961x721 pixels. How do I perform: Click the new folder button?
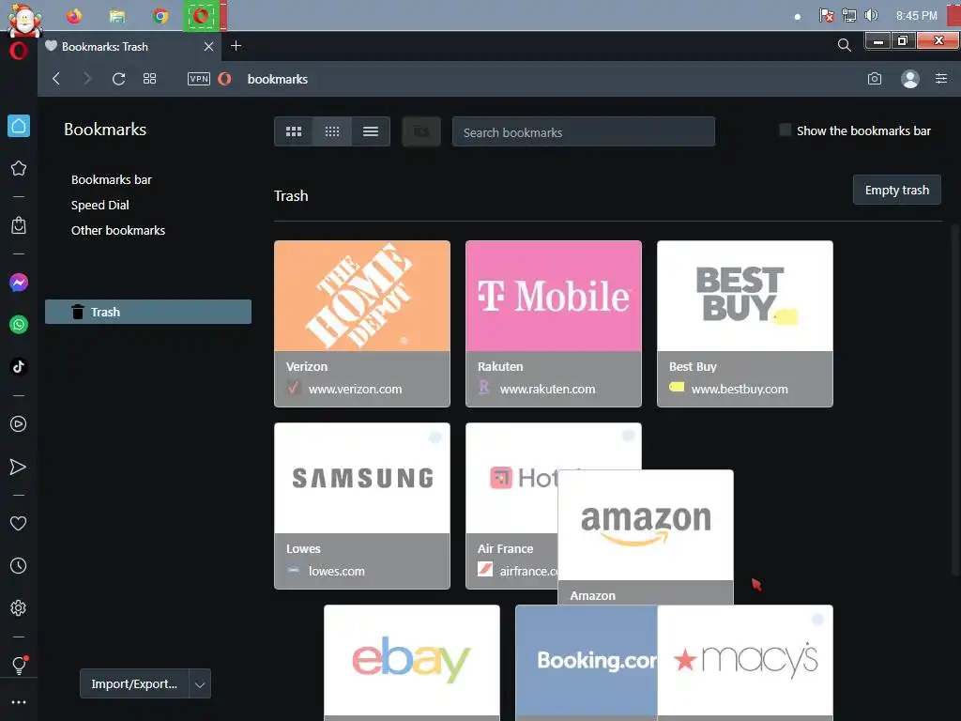421,131
